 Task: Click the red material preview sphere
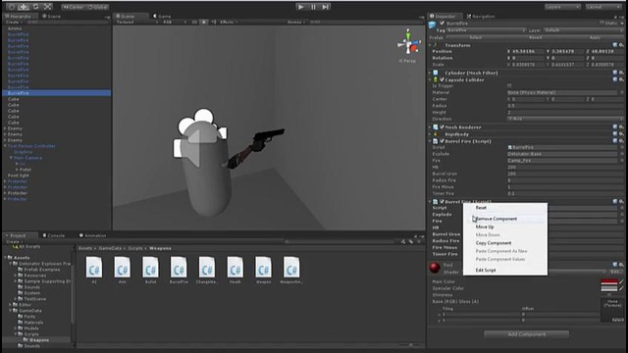tap(435, 268)
